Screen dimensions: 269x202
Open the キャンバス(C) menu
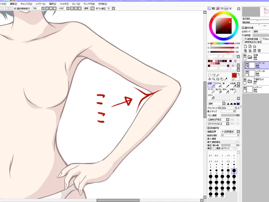pos(26,4)
